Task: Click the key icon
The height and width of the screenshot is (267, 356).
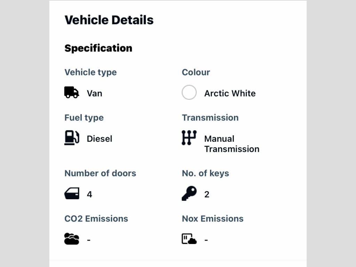Action: tap(189, 193)
